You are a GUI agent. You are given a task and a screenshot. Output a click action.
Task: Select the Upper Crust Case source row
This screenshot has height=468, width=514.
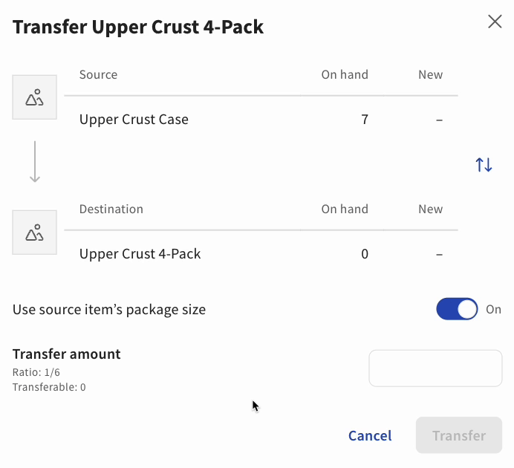(x=134, y=120)
